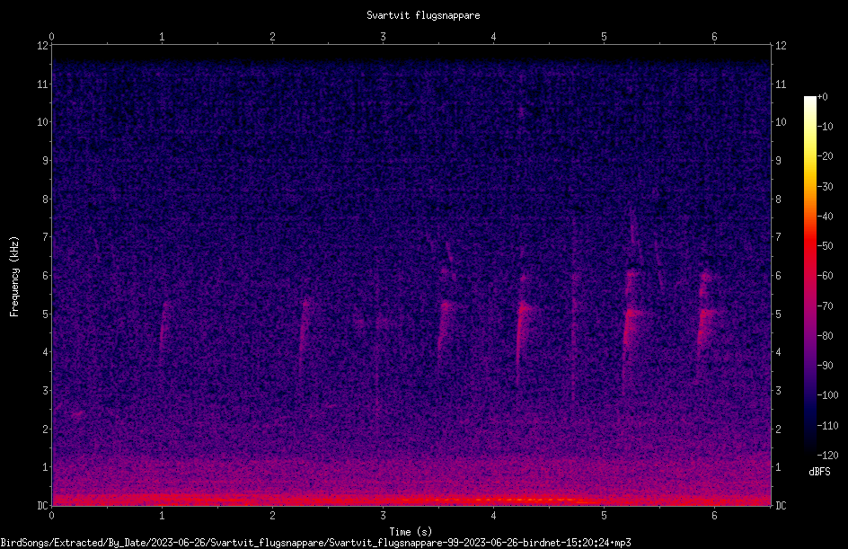Select the '+0' colorbar tick label
This screenshot has width=848, height=549.
tap(822, 97)
